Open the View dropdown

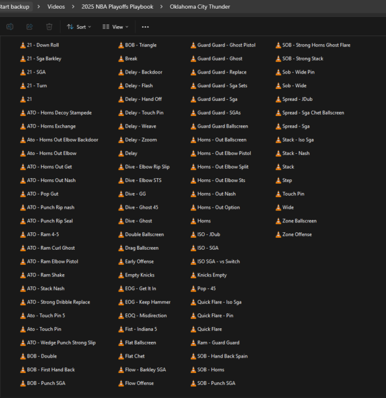click(115, 27)
